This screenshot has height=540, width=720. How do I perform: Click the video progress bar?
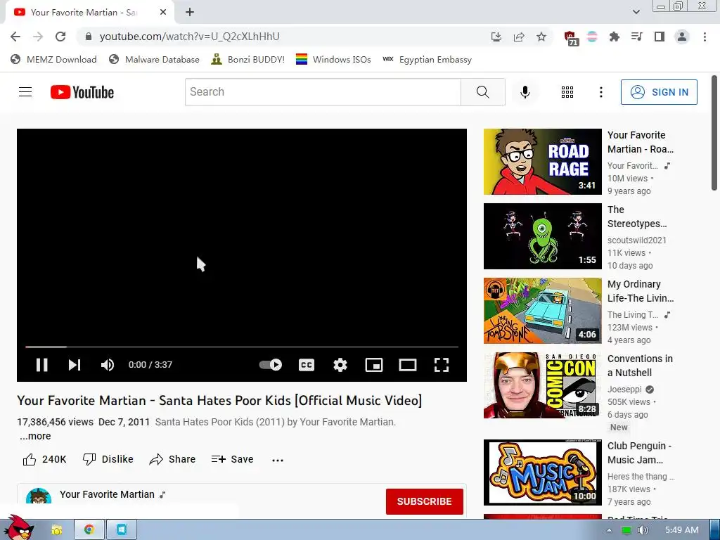[242, 347]
